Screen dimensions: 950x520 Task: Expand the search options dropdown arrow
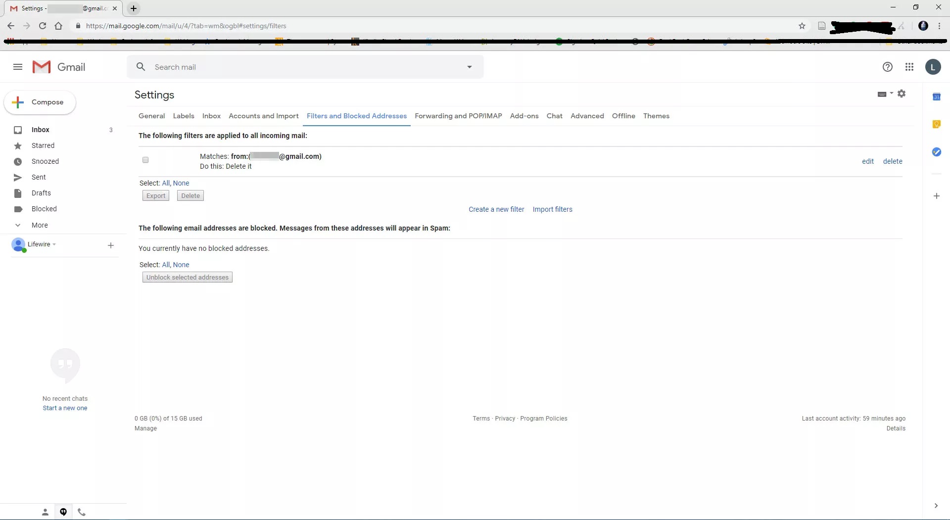tap(469, 67)
